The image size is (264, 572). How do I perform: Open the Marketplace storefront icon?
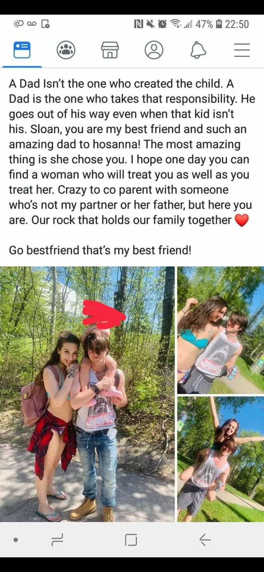(110, 50)
